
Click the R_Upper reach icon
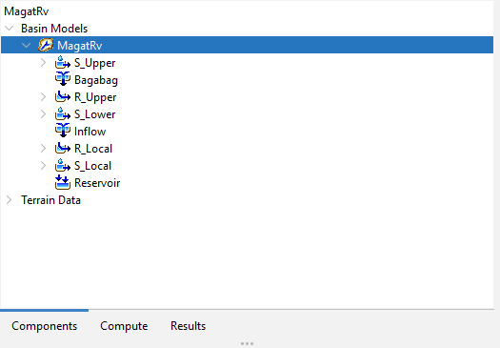63,96
